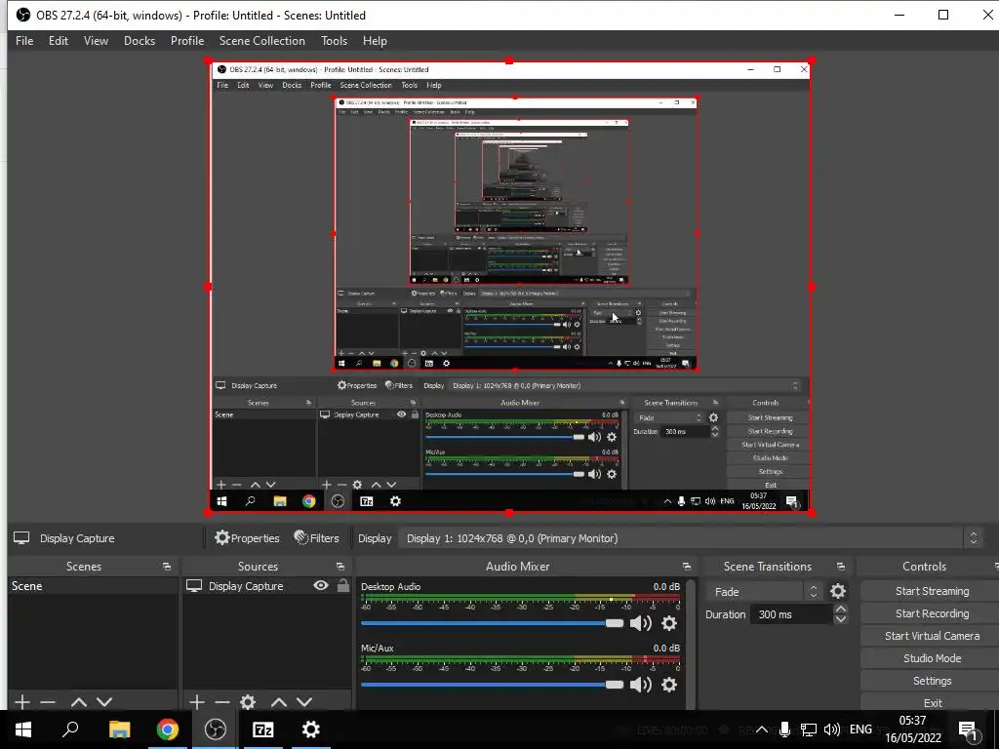Open the Profile menu
This screenshot has height=749, width=999.
click(187, 41)
